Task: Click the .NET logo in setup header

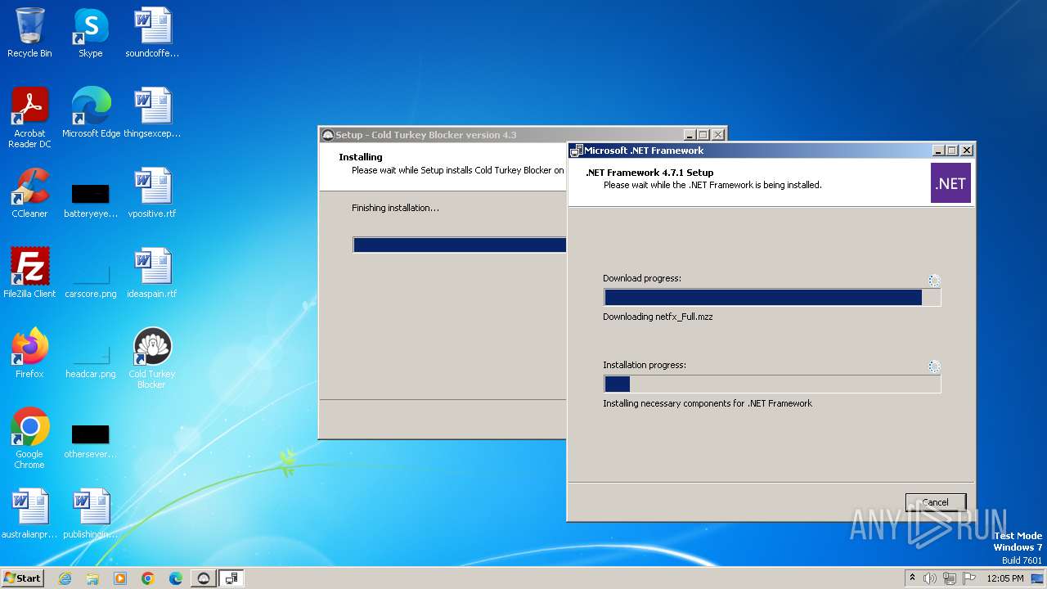Action: point(950,183)
